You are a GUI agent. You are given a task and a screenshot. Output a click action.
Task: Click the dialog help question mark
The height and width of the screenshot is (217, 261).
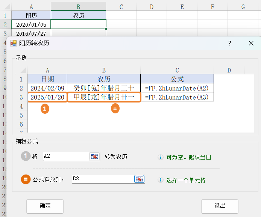coord(230,43)
